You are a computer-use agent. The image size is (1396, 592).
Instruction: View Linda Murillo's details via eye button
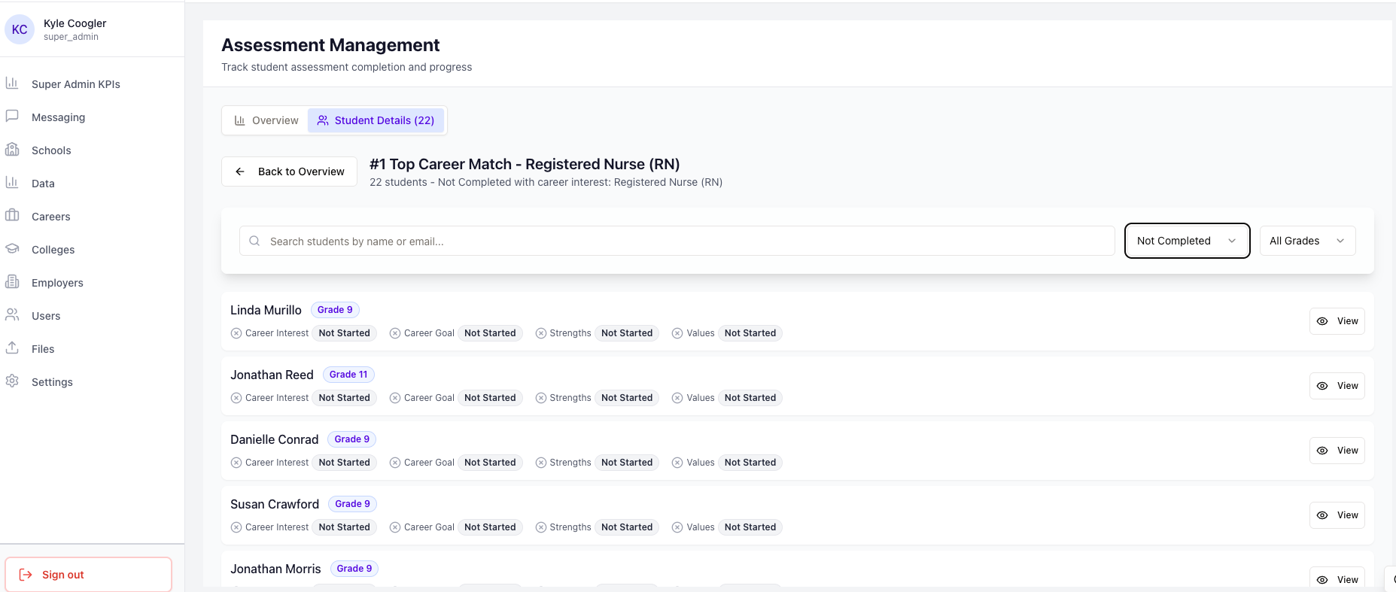coord(1337,321)
